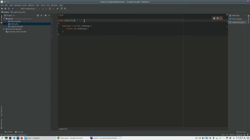Switch to PhpStorm testes taskbar entry
This screenshot has width=250, height=140.
[x=106, y=138]
